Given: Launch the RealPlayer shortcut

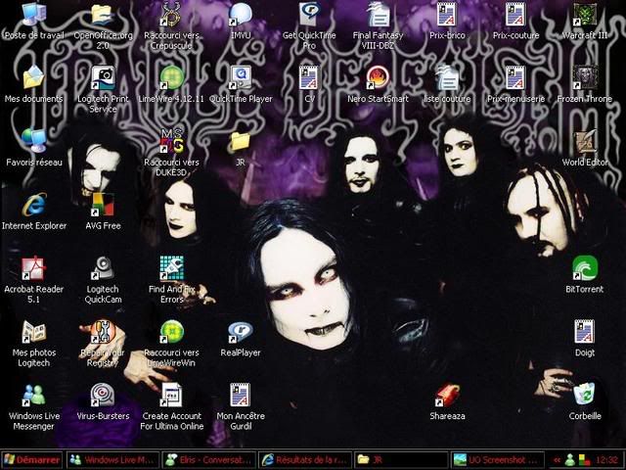Looking at the screenshot, I should click(241, 332).
